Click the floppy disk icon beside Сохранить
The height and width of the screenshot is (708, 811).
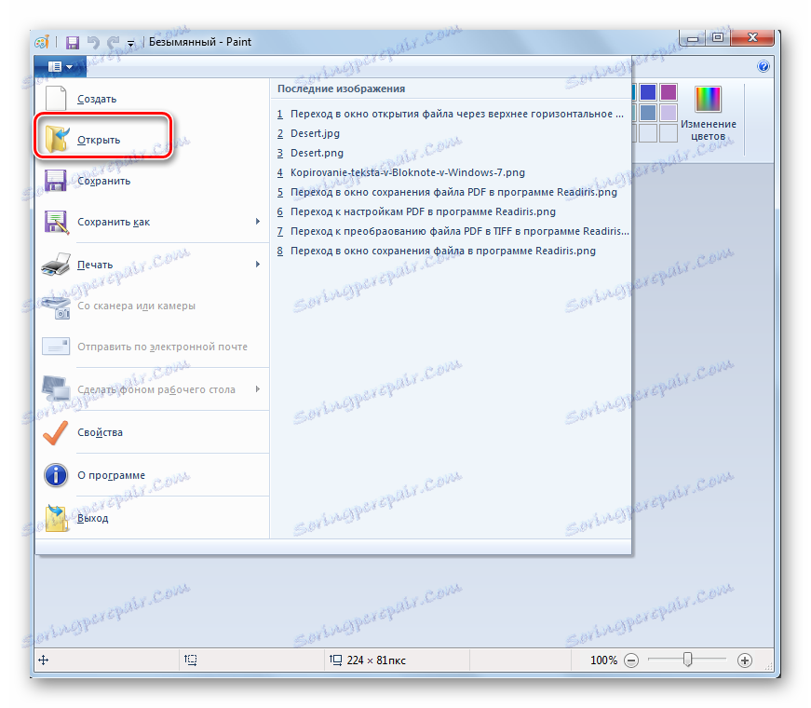pos(55,181)
